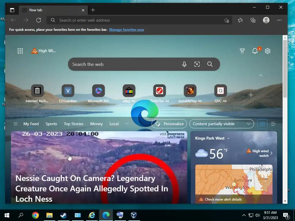
Task: Open File Explorer from taskbar
Action: (50, 215)
